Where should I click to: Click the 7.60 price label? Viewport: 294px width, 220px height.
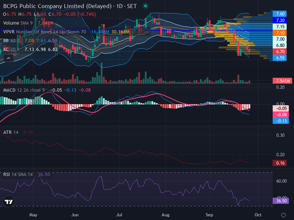280,14
